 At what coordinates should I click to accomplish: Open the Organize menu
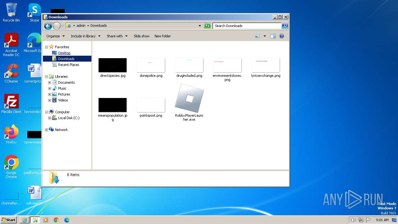55,36
